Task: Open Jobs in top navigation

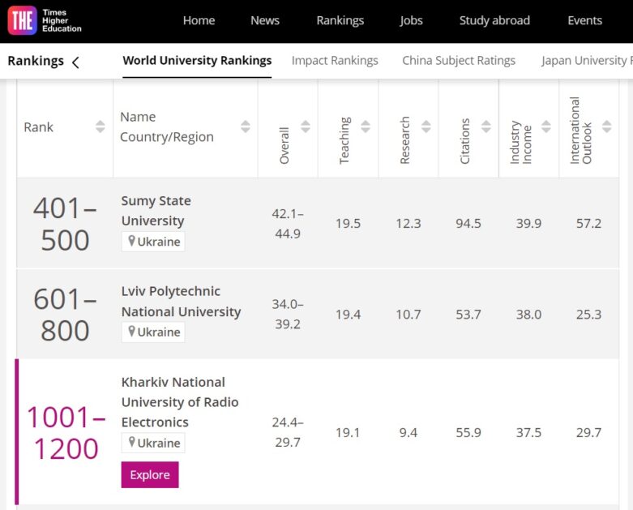Action: click(x=411, y=20)
